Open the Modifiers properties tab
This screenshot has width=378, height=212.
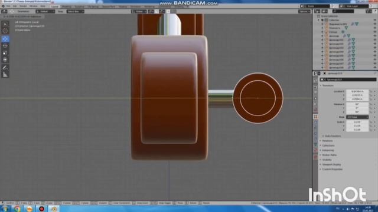pyautogui.click(x=315, y=122)
